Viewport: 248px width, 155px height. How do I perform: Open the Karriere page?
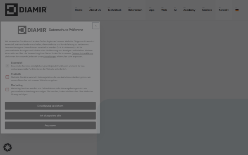pyautogui.click(x=207, y=10)
